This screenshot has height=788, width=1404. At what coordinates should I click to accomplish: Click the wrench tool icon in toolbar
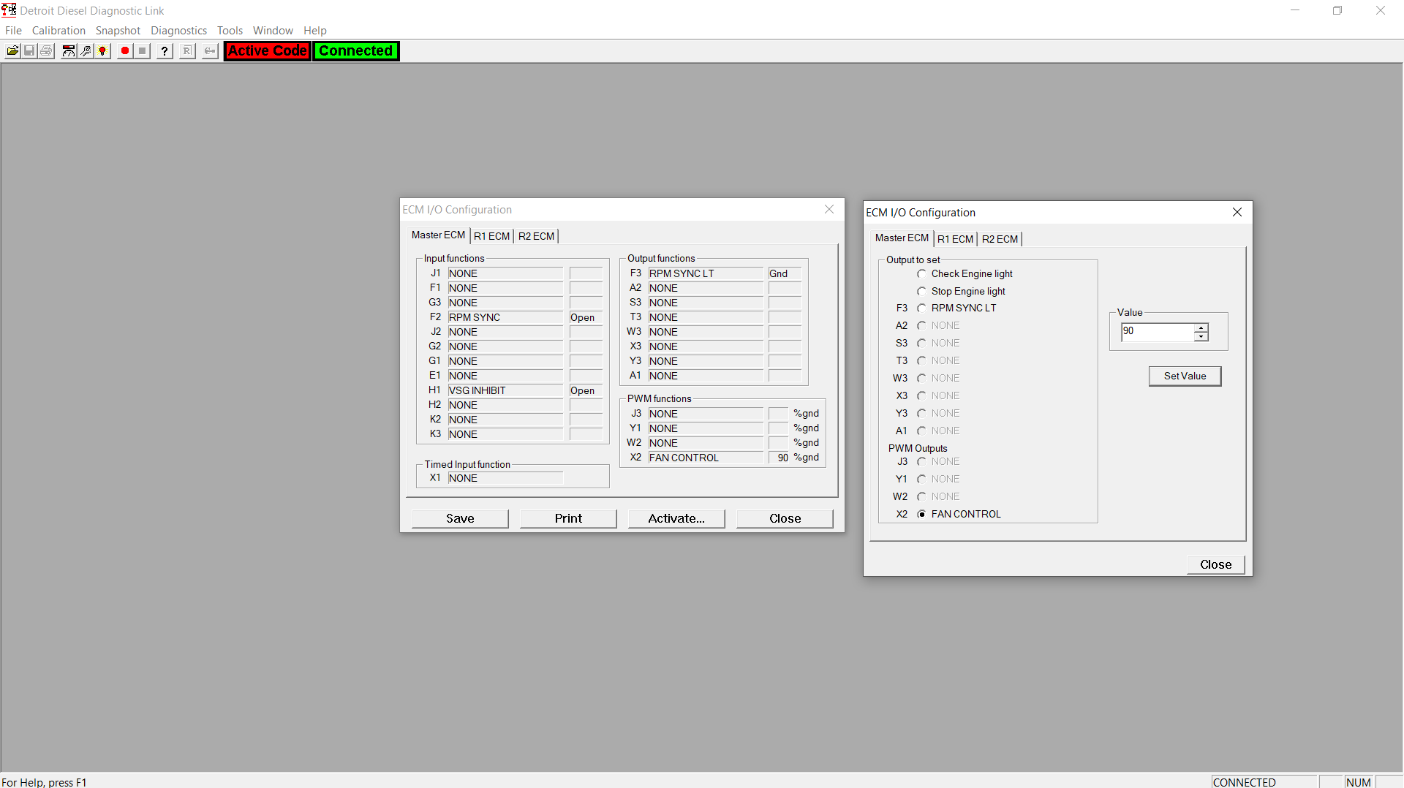(x=86, y=51)
